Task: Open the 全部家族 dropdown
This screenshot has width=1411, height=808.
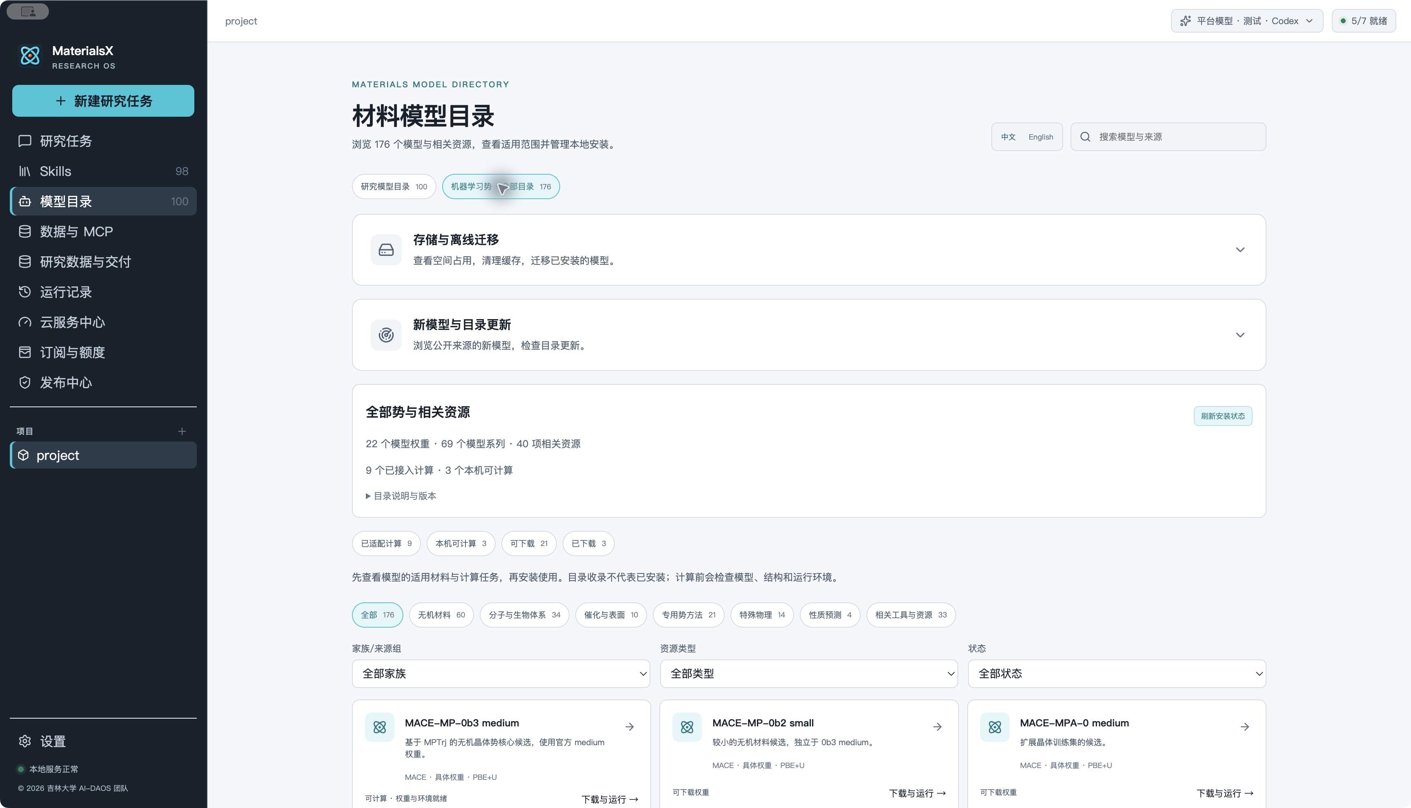Action: pyautogui.click(x=501, y=674)
